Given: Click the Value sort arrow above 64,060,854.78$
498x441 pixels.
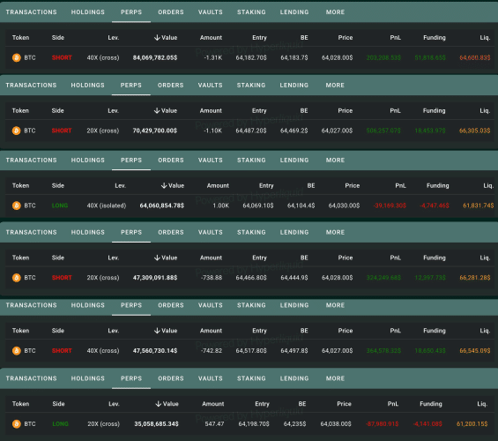Looking at the screenshot, I should click(x=164, y=185).
